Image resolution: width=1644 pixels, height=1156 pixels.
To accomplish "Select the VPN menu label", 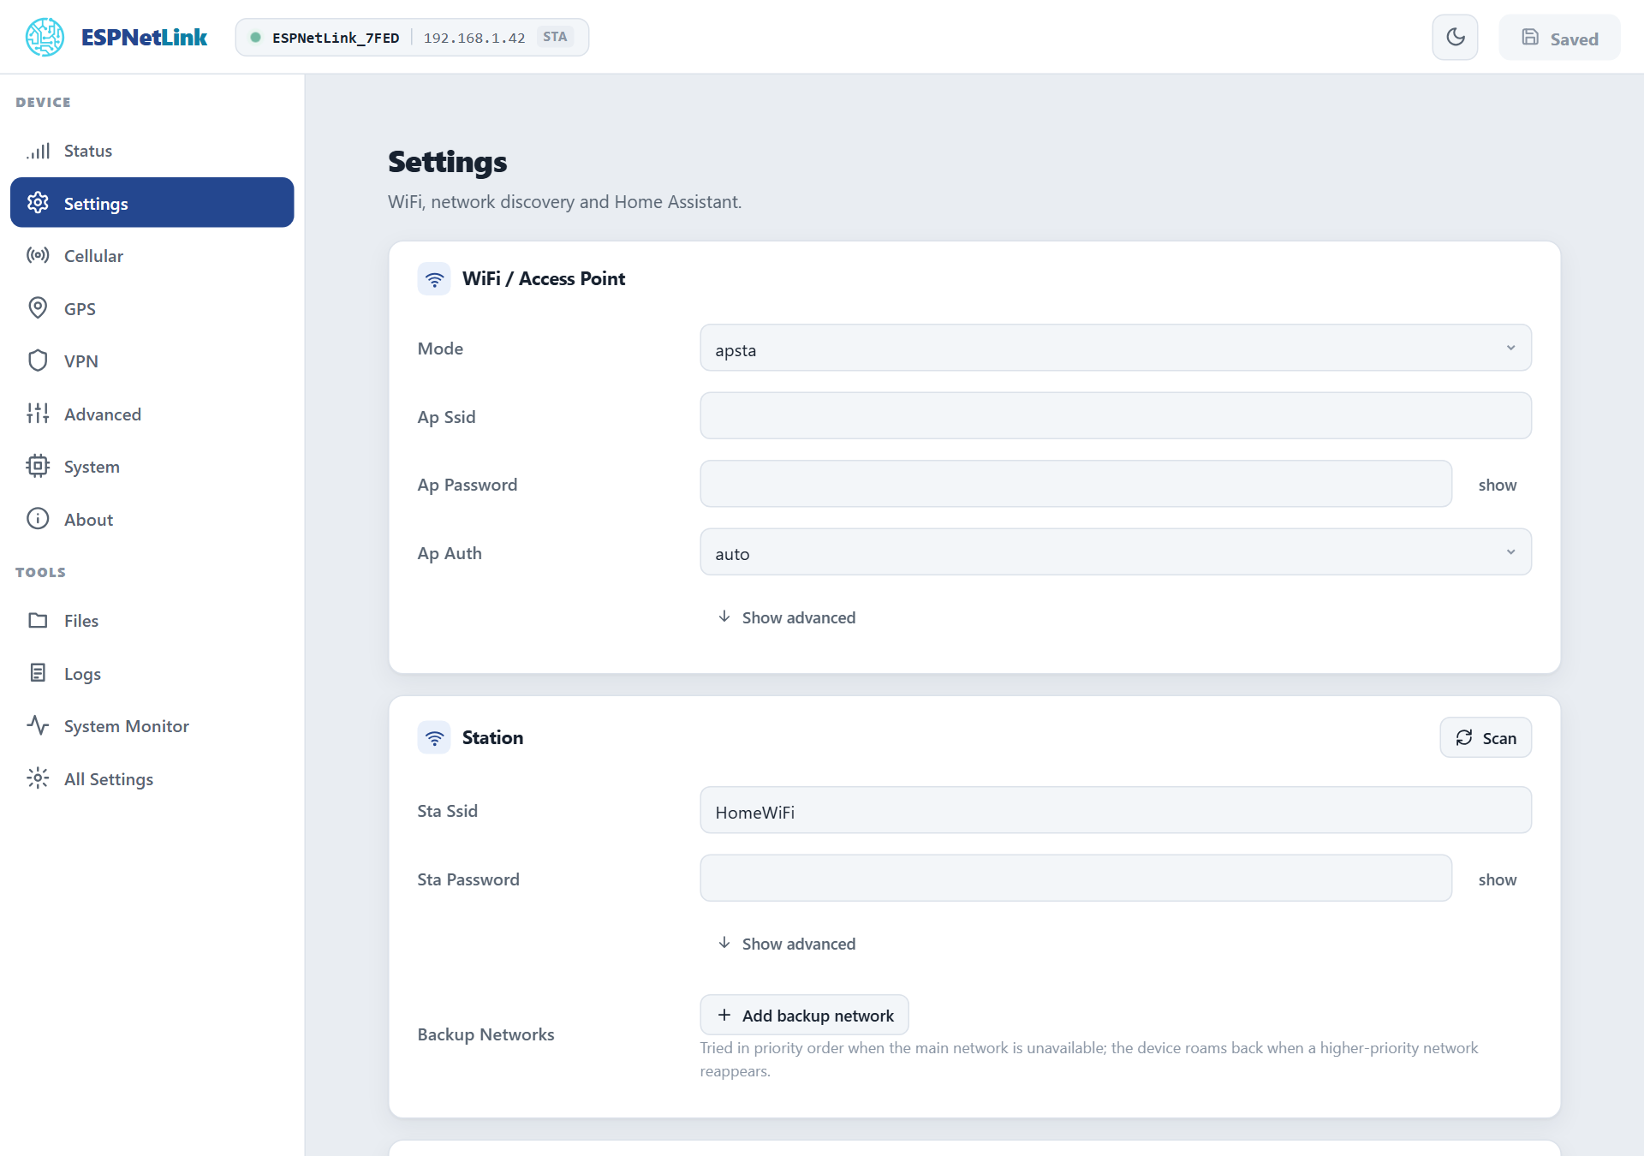I will click(x=81, y=361).
